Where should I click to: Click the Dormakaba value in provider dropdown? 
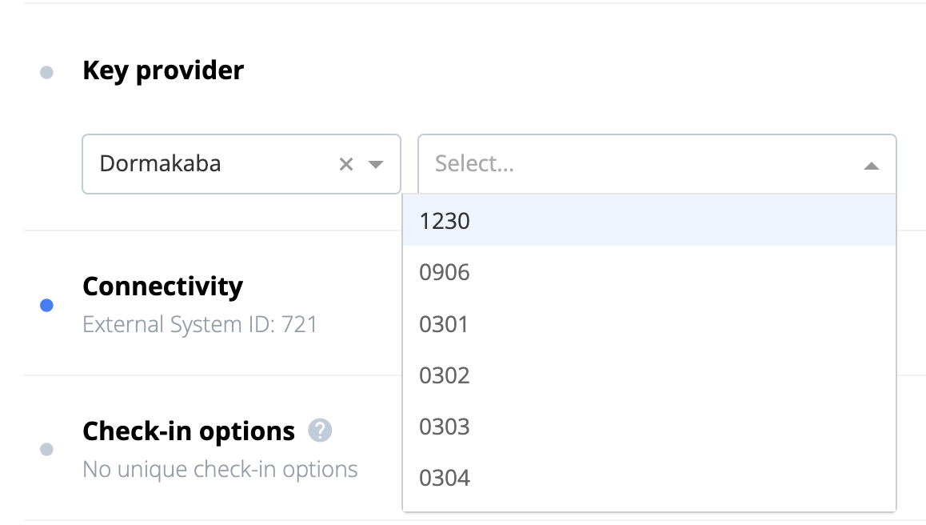(160, 164)
